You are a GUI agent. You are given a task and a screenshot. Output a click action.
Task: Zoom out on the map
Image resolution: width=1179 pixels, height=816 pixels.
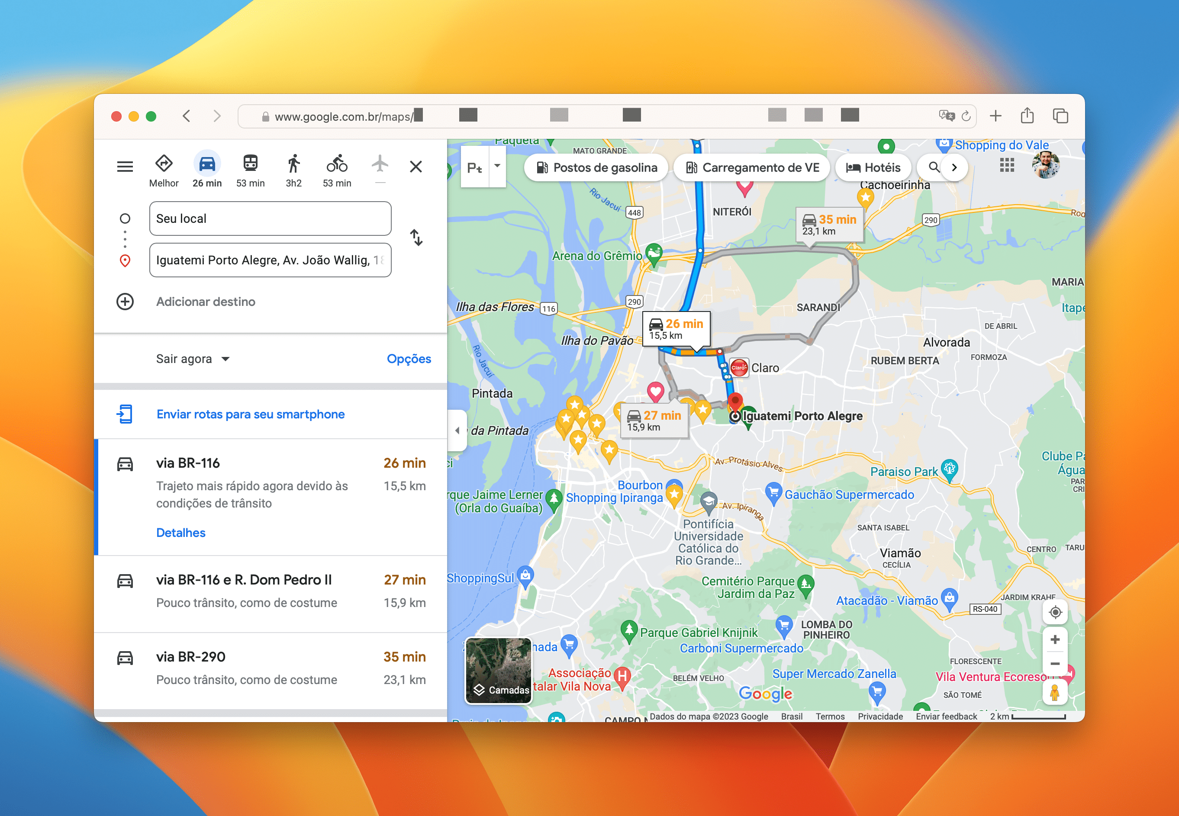[1055, 664]
